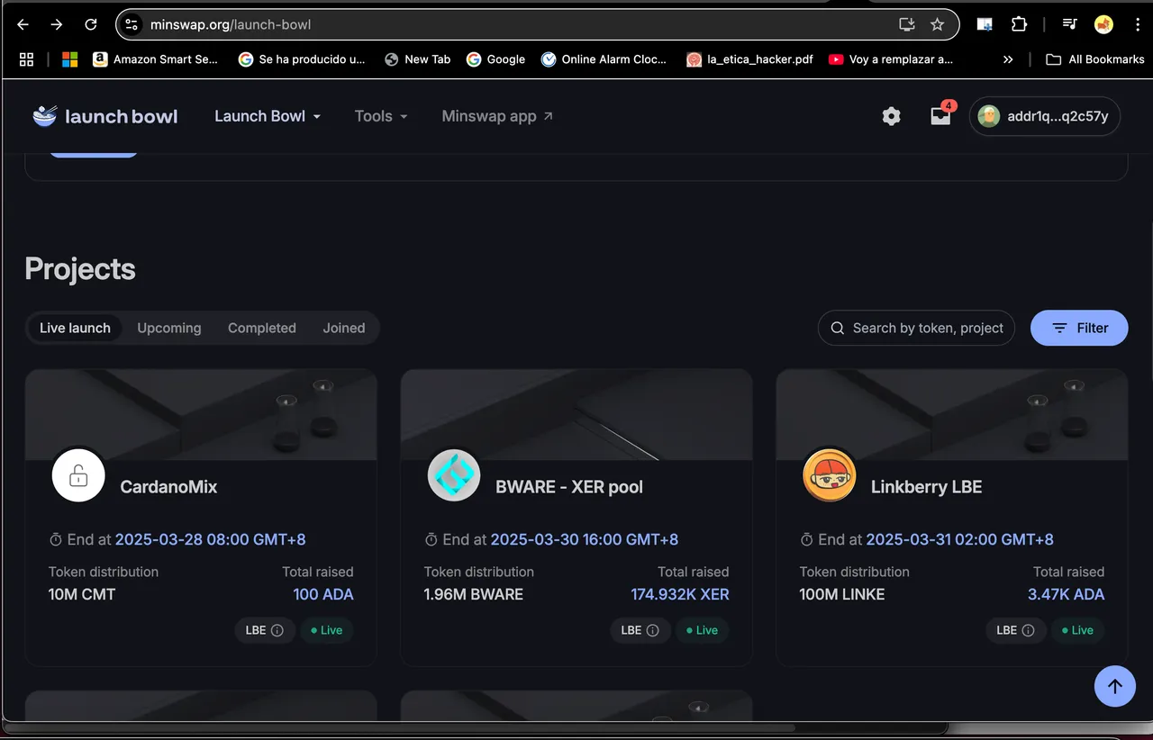
Task: Open the Google bookmark
Action: (495, 59)
